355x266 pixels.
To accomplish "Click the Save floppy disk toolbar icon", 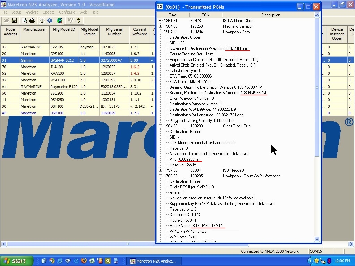I will (x=14, y=20).
